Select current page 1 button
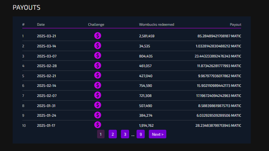Image resolution: width=269 pixels, height=151 pixels. pyautogui.click(x=101, y=134)
